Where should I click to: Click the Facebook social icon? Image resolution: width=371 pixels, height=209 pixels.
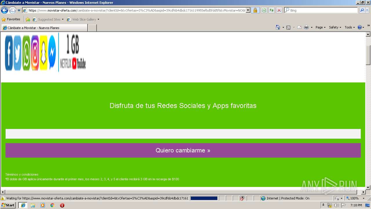(9, 53)
